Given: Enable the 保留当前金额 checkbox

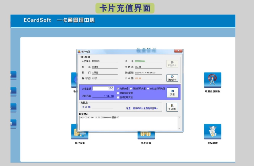Looking at the screenshot, I should tap(118, 93).
